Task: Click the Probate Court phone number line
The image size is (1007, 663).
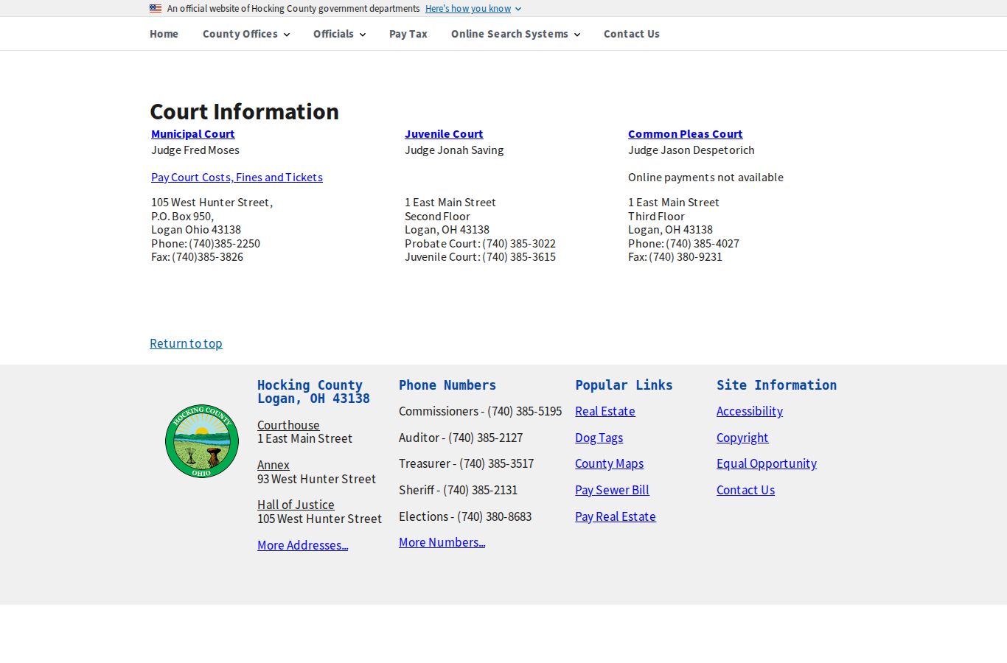Action: [x=481, y=244]
